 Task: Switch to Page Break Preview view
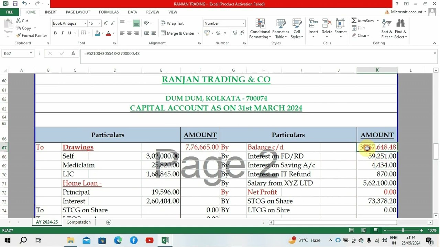pyautogui.click(x=376, y=230)
